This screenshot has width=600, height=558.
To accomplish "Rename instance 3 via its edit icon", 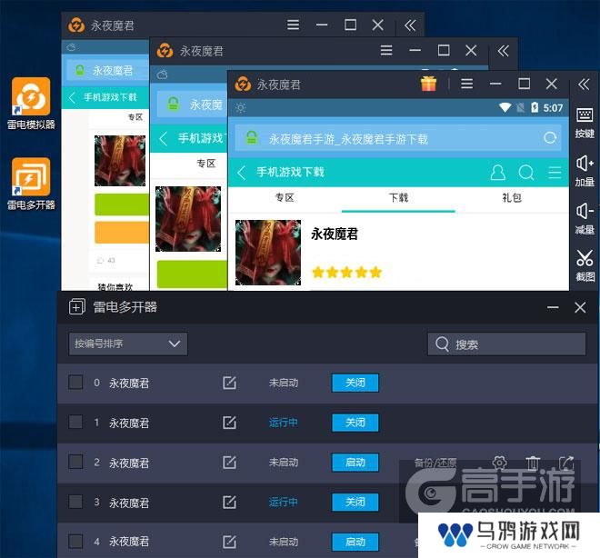I will pyautogui.click(x=229, y=502).
